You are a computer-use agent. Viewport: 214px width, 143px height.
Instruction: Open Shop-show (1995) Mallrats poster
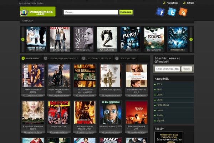(59, 113)
